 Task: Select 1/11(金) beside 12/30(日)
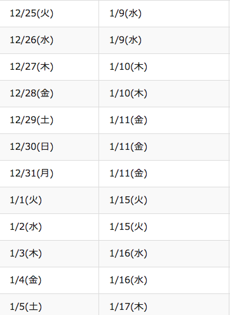pyautogui.click(x=164, y=147)
